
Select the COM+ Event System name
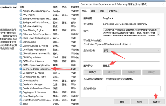pos(33,61)
